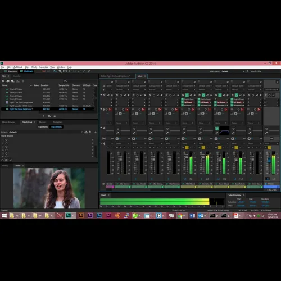Select the Time Selection tool
281x281 pixels.
[69, 71]
